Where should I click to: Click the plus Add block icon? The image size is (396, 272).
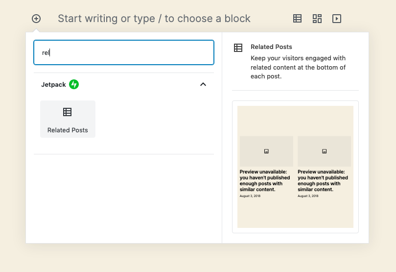[x=36, y=19]
